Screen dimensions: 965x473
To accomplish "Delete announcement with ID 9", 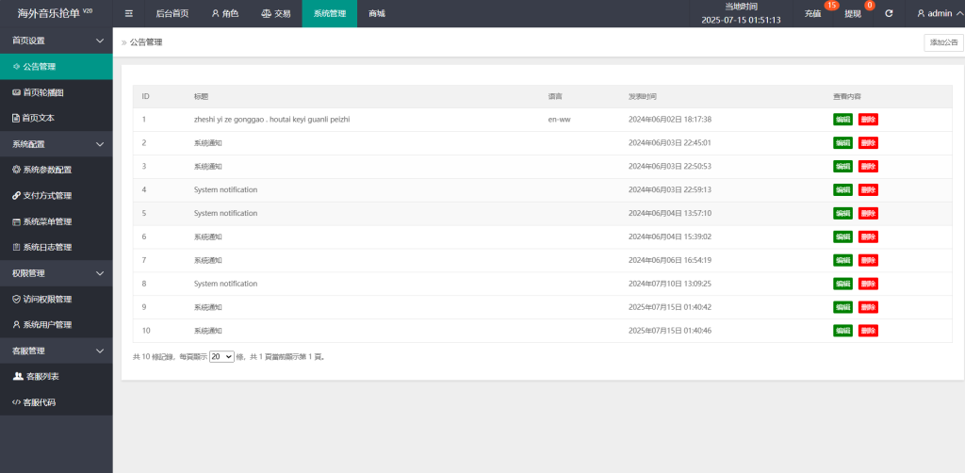I will 868,307.
